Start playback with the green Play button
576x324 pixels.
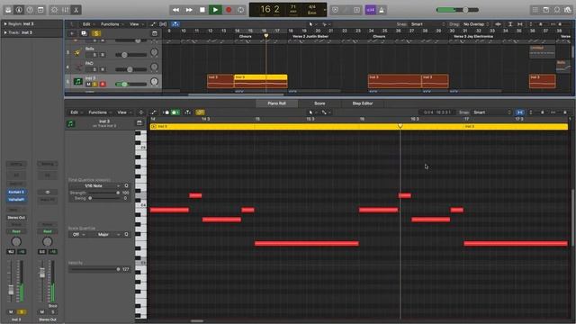click(x=215, y=10)
